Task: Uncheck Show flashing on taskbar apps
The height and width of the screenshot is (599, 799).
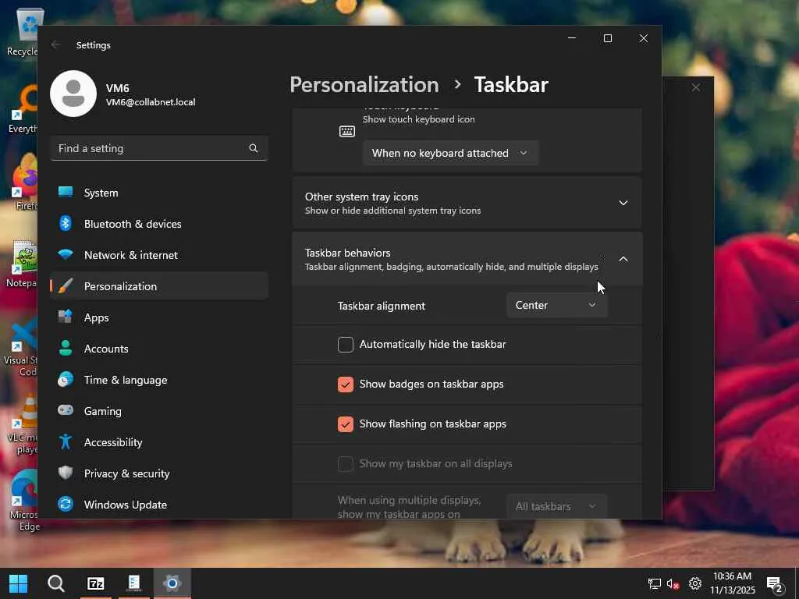Action: [x=346, y=424]
